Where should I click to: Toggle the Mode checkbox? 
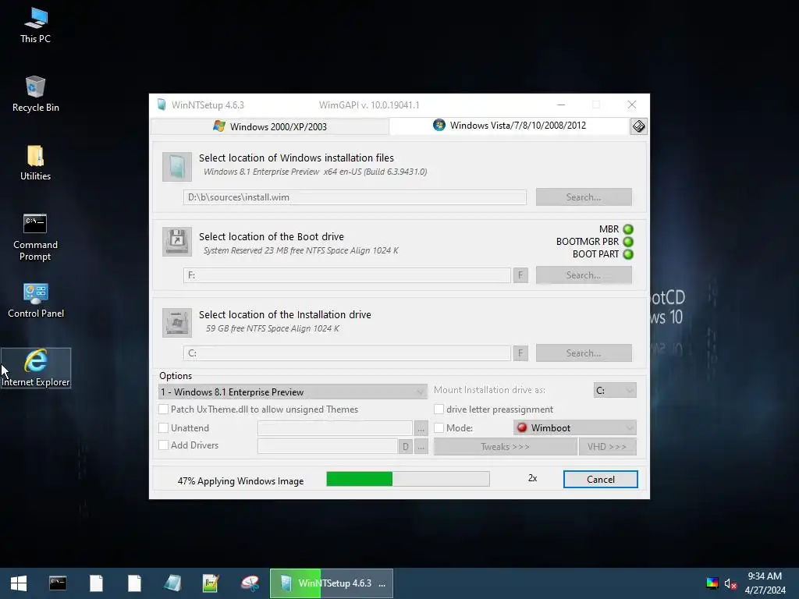click(439, 428)
